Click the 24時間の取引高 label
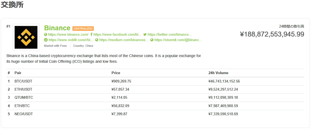The image size is (311, 129). pyautogui.click(x=291, y=26)
